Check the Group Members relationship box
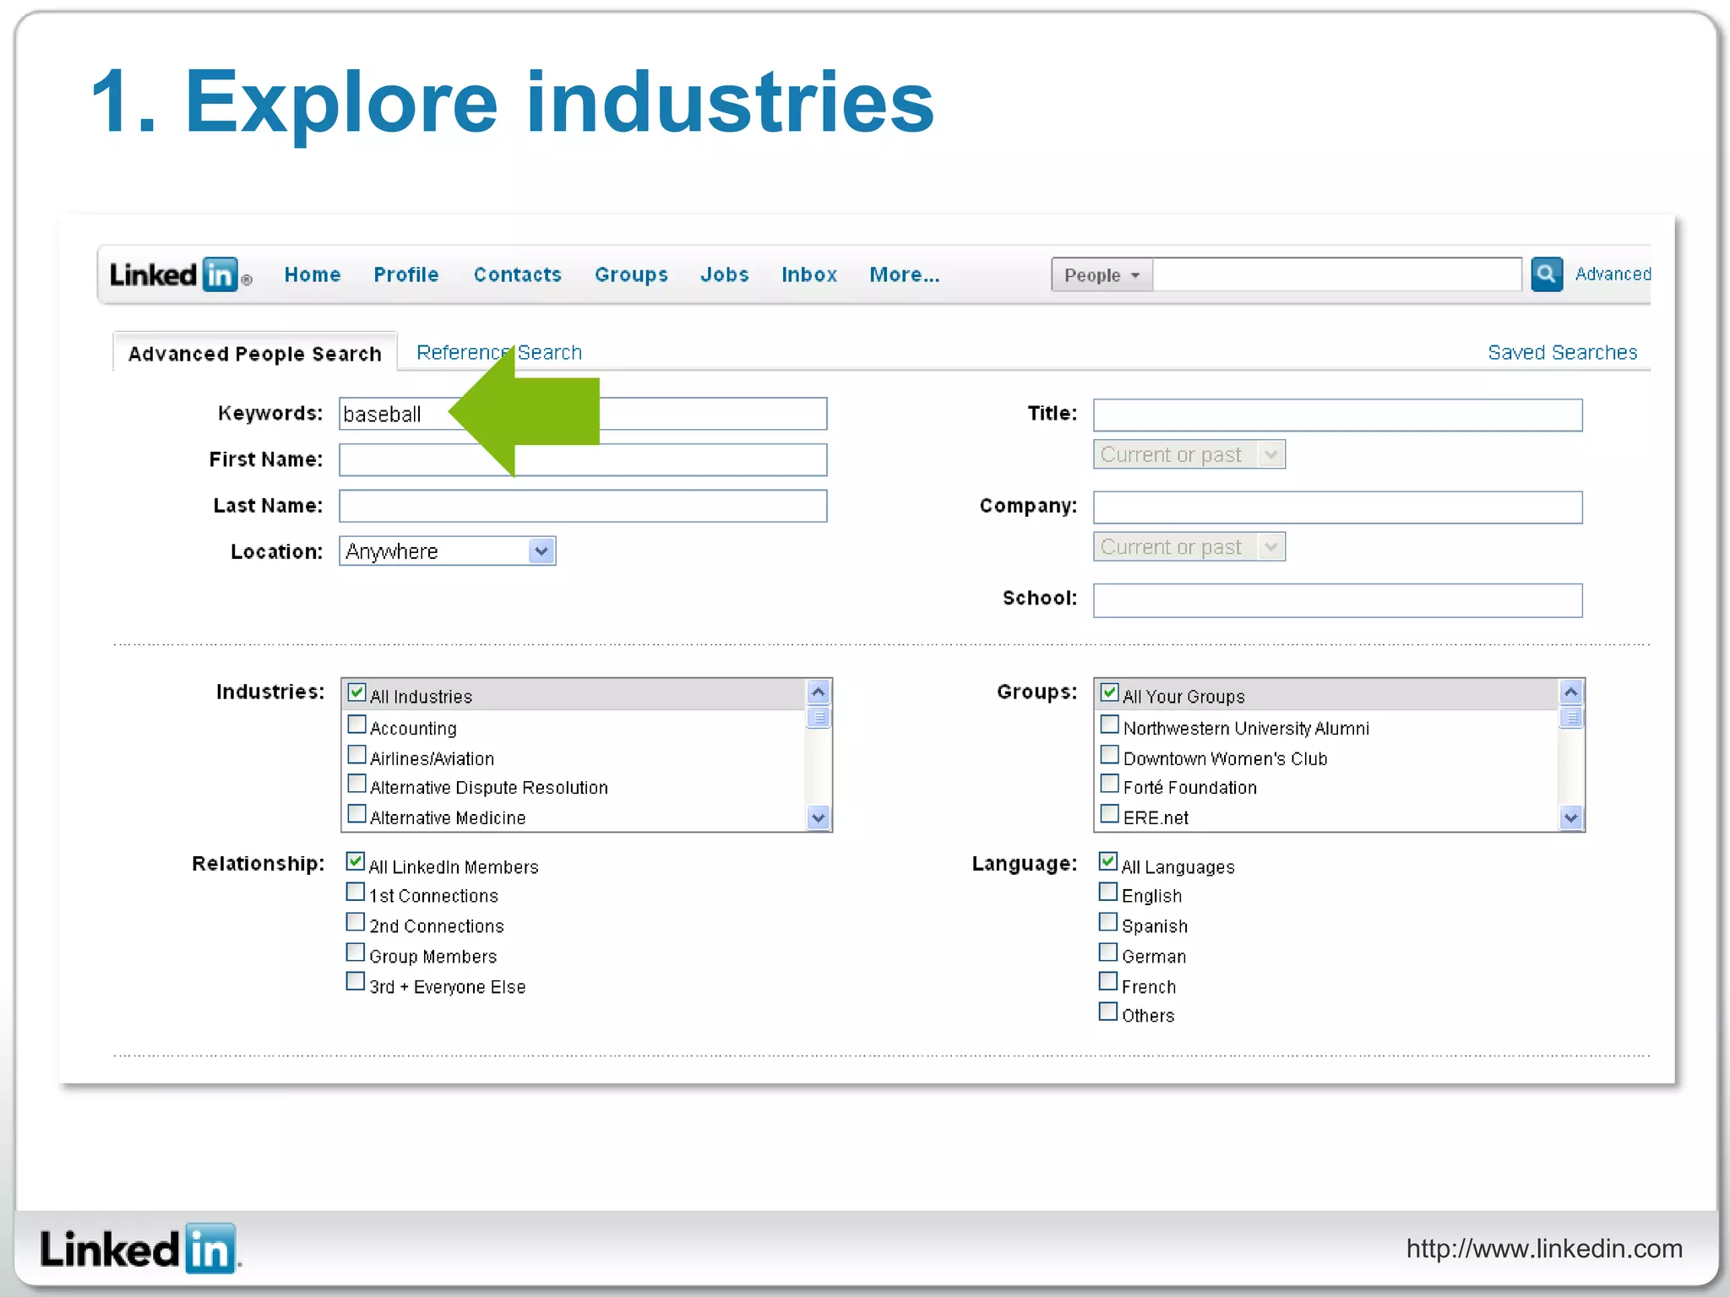This screenshot has width=1730, height=1297. point(356,952)
